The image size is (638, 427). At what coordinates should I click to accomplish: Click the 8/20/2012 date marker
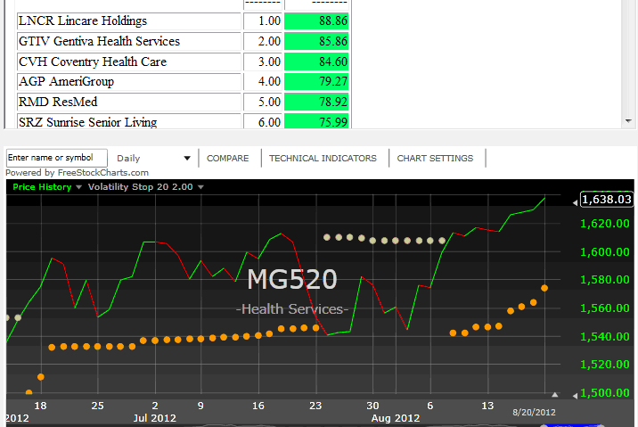click(534, 413)
